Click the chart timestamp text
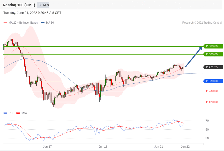This screenshot has width=224, height=151. 32,13
